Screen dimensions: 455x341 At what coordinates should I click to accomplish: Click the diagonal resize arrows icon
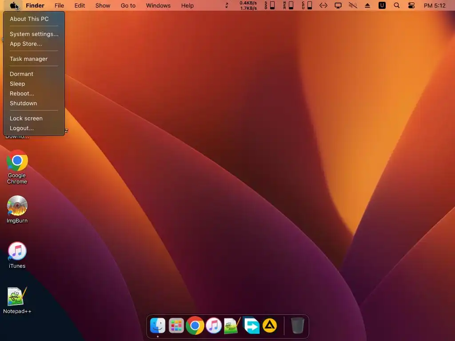coord(227,5)
